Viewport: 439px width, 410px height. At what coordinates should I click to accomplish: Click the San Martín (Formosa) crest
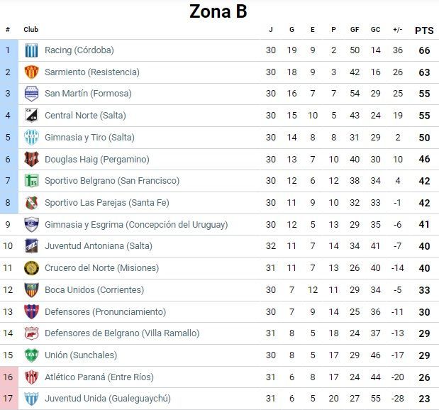coord(31,94)
